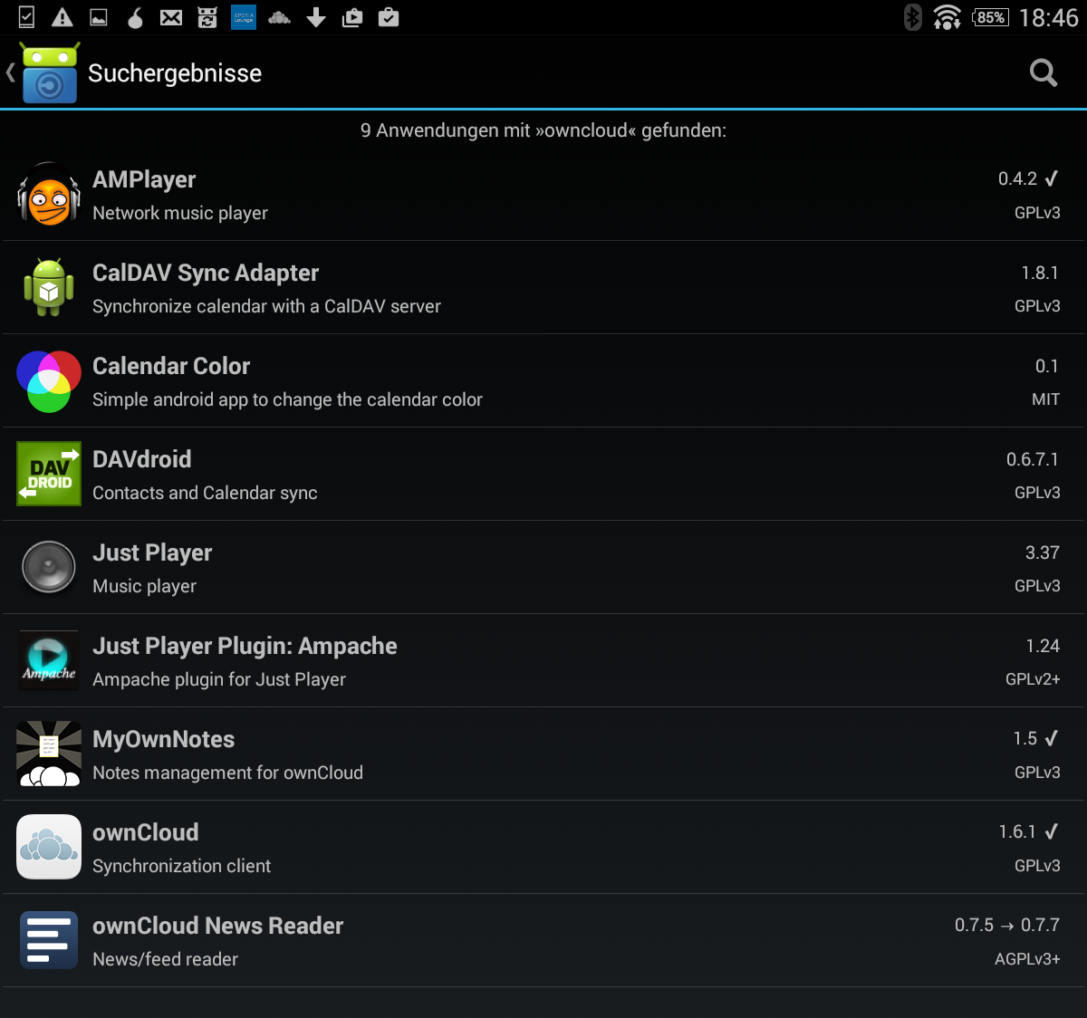Screen dimensions: 1087x1018
Task: Tap 'Contacts and Calendar sync' description
Action: (x=205, y=493)
